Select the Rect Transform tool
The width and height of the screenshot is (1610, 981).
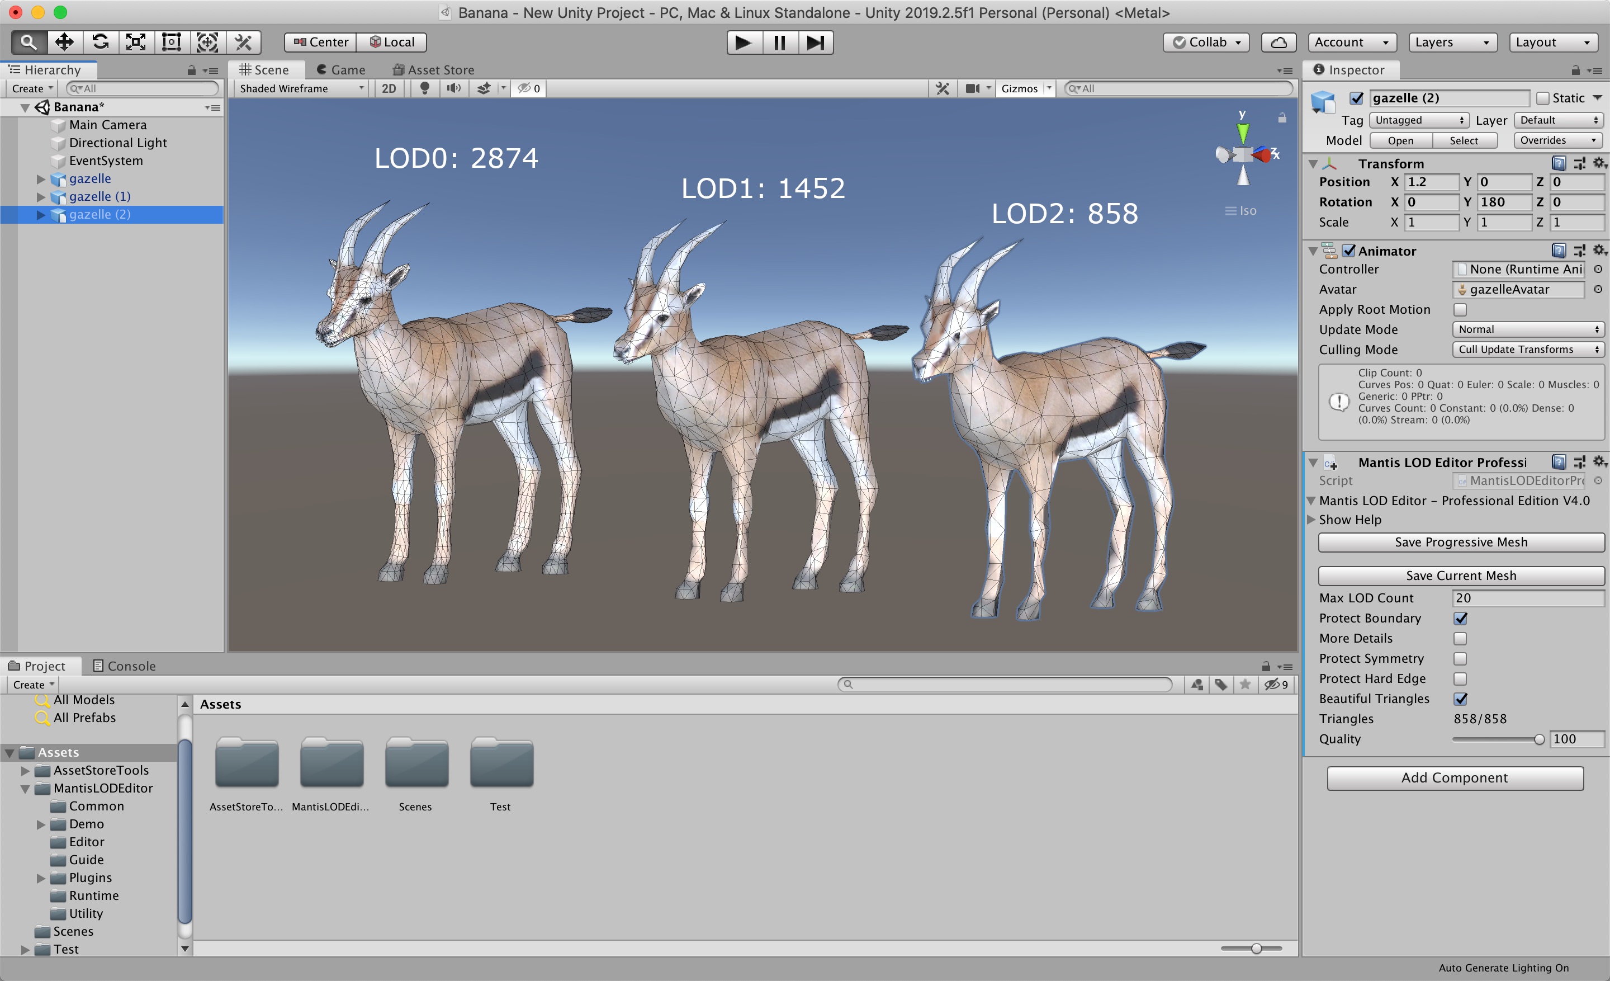(171, 43)
